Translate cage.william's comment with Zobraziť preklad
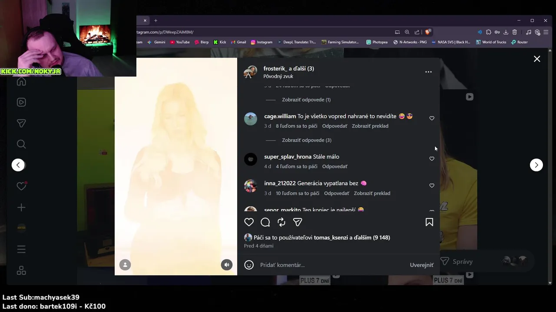Screen dimensions: 556x312 (370, 126)
